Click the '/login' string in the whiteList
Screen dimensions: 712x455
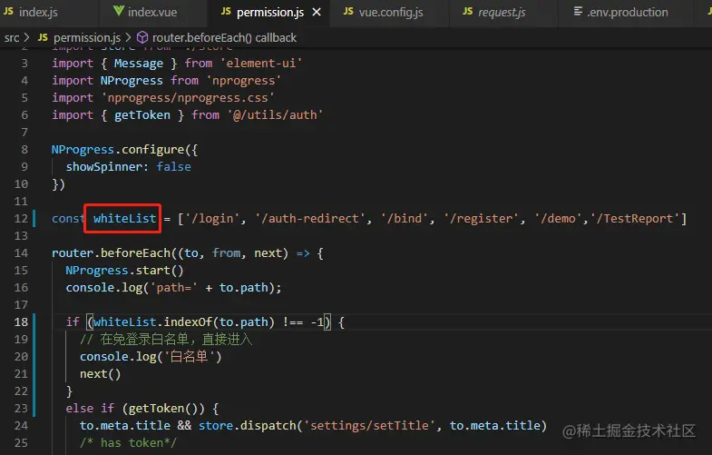pyautogui.click(x=212, y=219)
